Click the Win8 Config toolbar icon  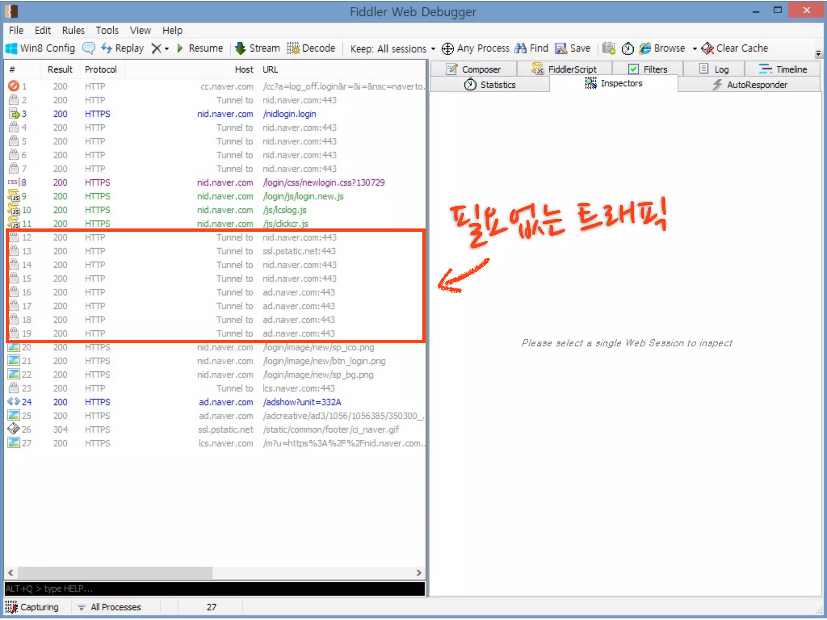(11, 48)
